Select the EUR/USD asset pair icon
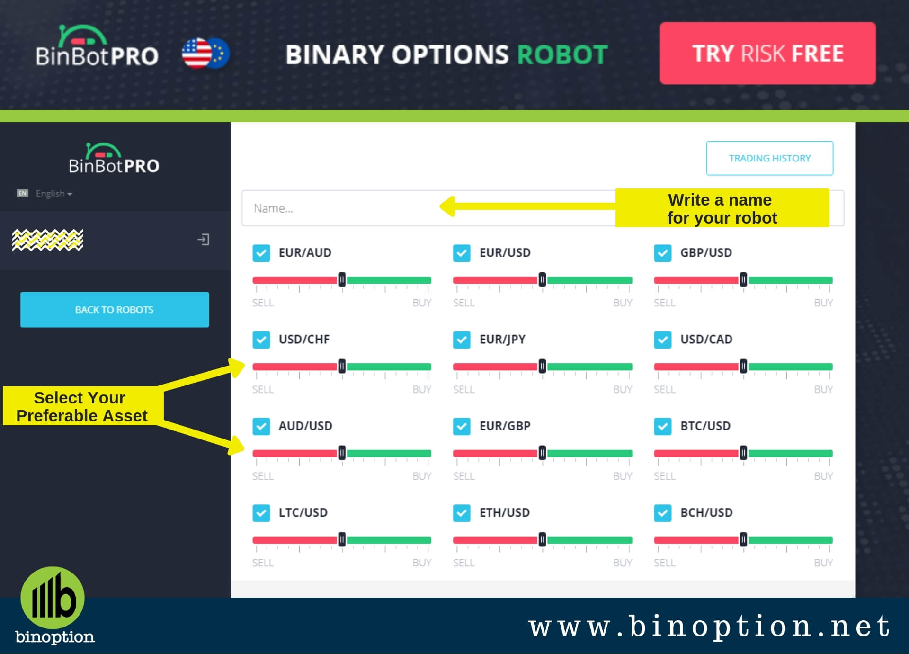The width and height of the screenshot is (909, 654). click(459, 251)
